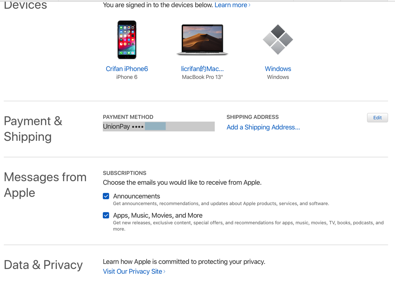395x282 pixels.
Task: Click the Apps, Music, Movies, and More label
Action: pyautogui.click(x=158, y=215)
